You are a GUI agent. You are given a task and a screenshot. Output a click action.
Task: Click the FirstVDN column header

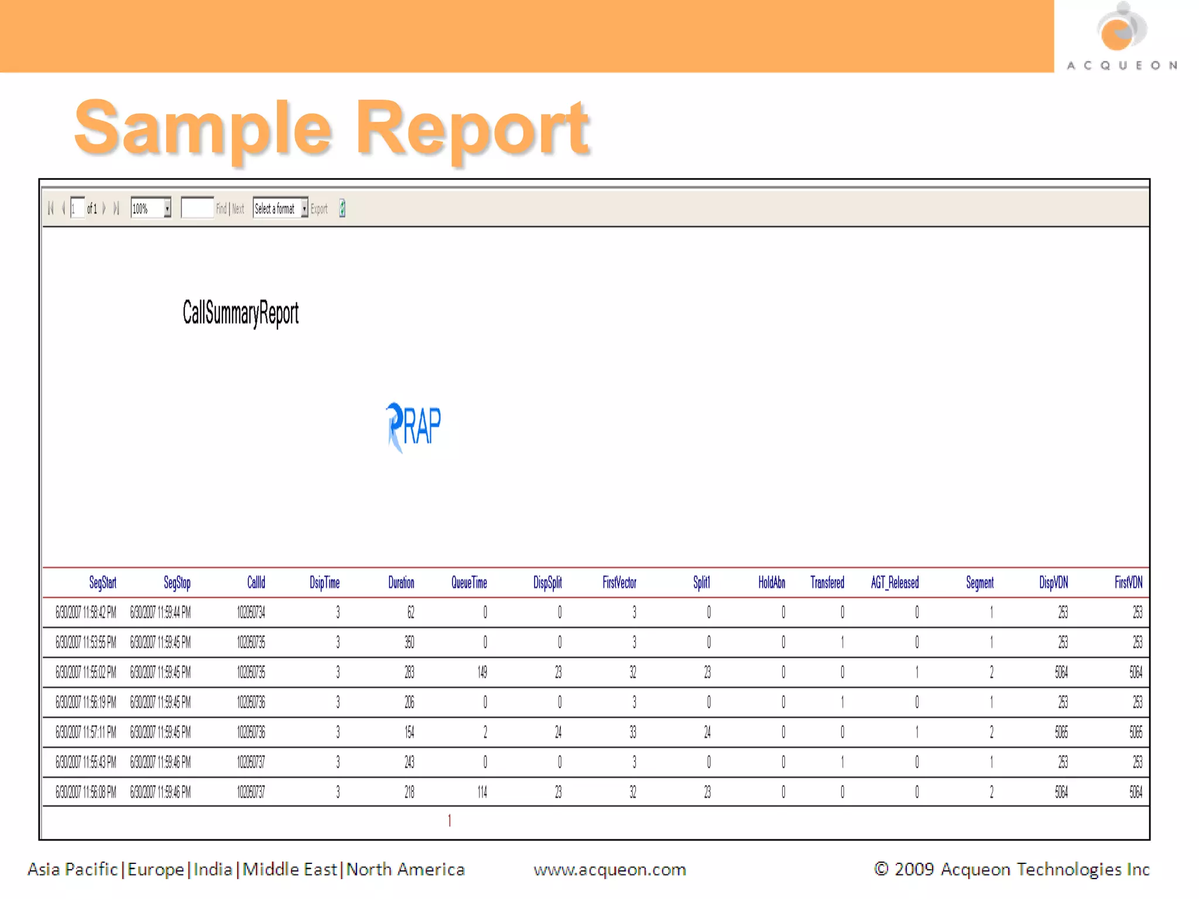(1128, 582)
